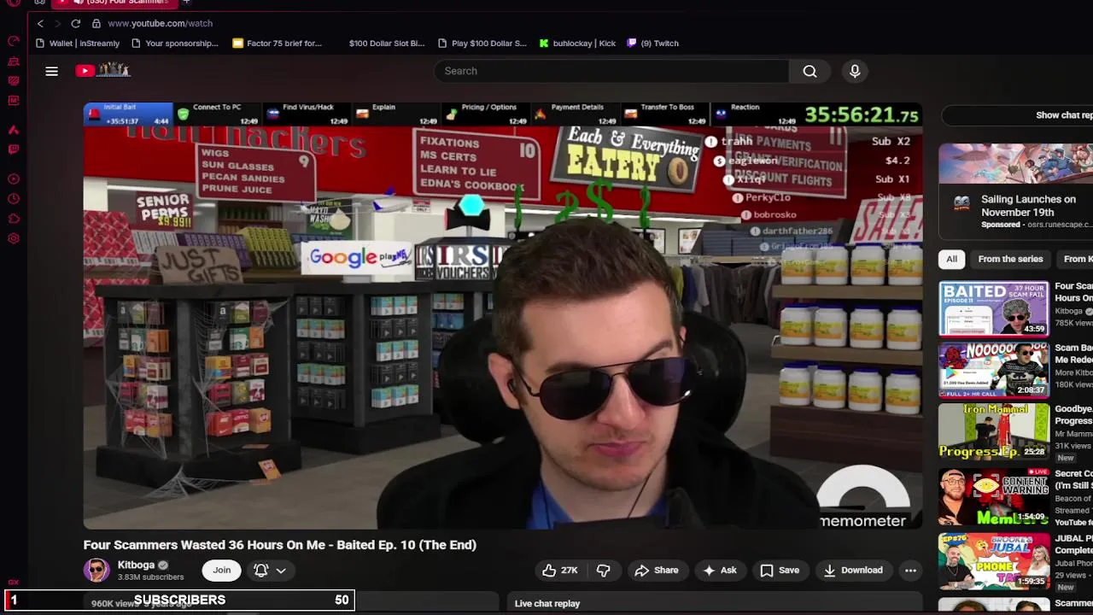Click the search magnifier button
Image resolution: width=1093 pixels, height=615 pixels.
tap(810, 71)
